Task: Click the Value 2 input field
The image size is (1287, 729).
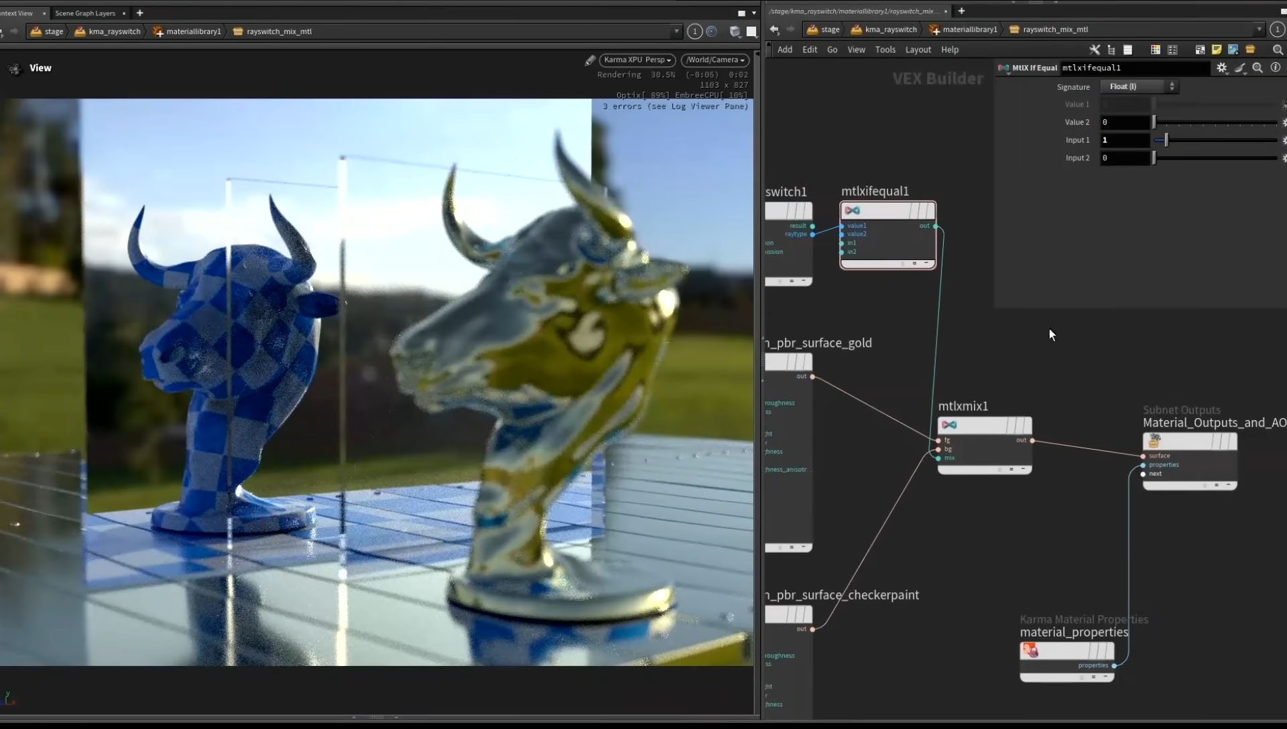Action: pos(1125,122)
